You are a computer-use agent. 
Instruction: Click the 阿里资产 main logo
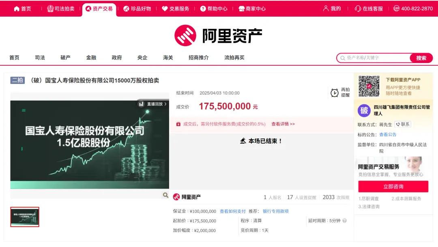[219, 35]
